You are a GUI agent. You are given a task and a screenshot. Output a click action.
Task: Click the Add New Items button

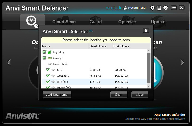tap(57, 95)
